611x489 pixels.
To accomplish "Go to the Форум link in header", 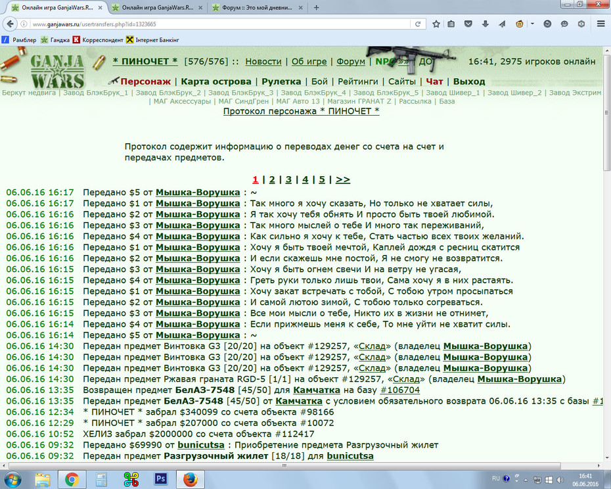I will coord(351,61).
